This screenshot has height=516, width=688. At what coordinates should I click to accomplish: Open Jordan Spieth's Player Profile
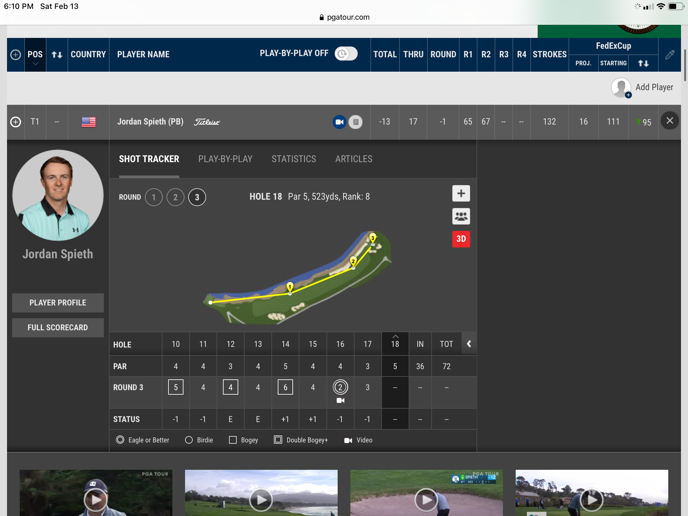(58, 303)
